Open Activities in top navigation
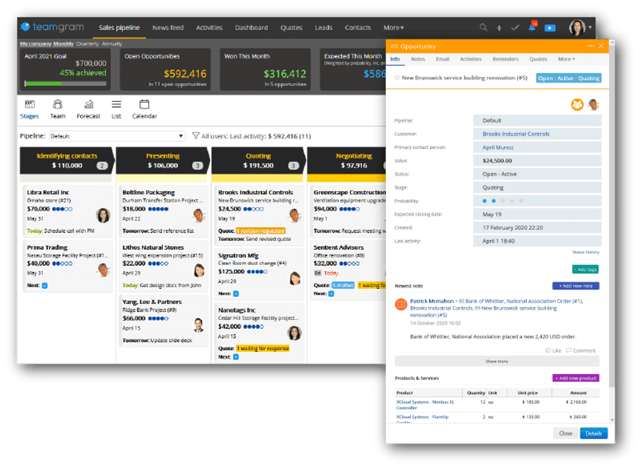Image resolution: width=640 pixels, height=468 pixels. click(x=209, y=28)
